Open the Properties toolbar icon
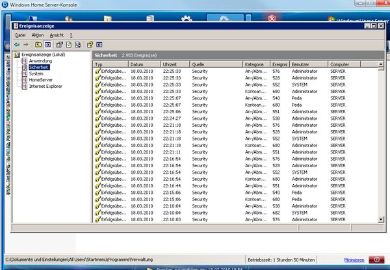The width and height of the screenshot is (390, 270). point(59,44)
